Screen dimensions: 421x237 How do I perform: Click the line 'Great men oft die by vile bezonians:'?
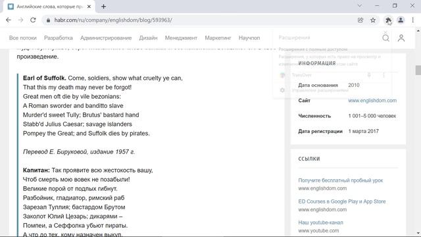(72, 97)
